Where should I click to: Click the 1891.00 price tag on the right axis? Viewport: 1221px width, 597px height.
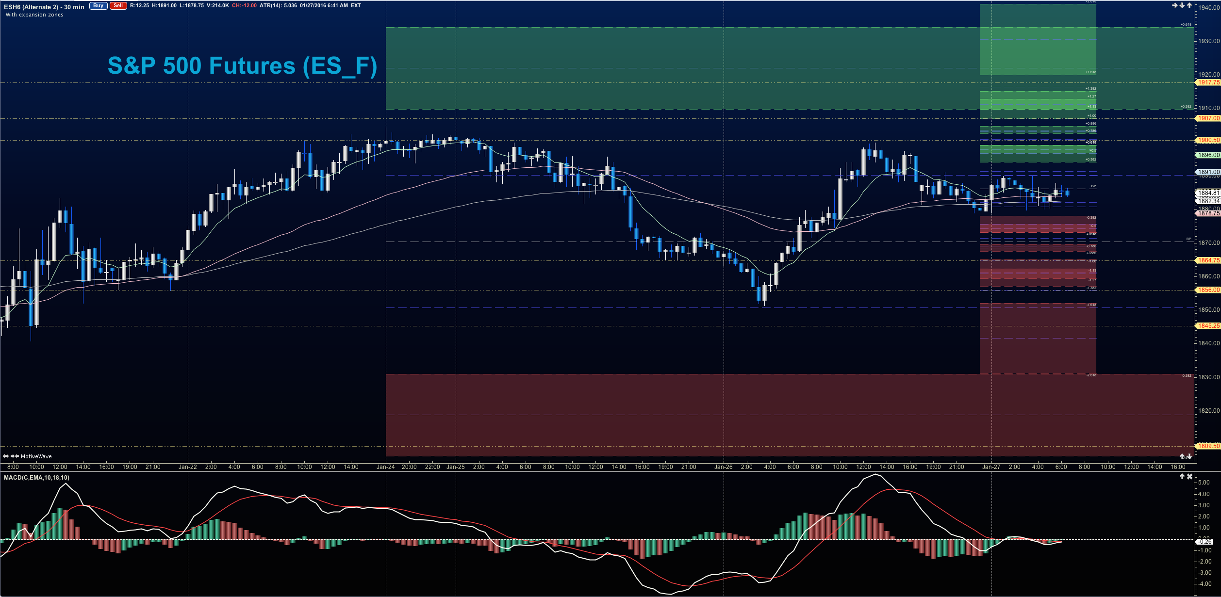[x=1208, y=172]
